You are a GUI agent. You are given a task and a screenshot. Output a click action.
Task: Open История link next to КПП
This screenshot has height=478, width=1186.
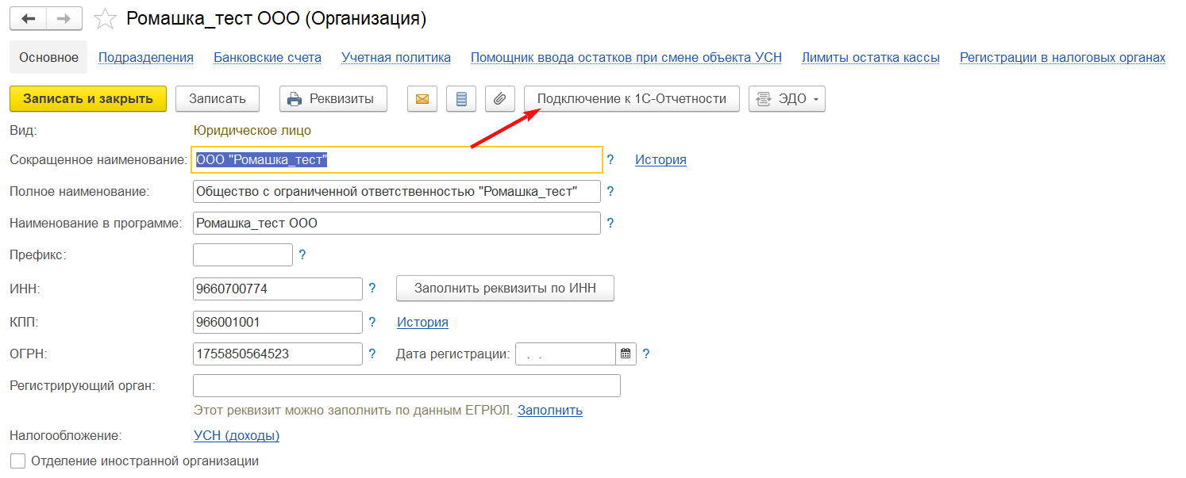(422, 322)
